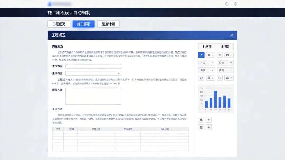Click the hexagon icon in the top bar
The image size is (285, 160).
pos(227,4)
